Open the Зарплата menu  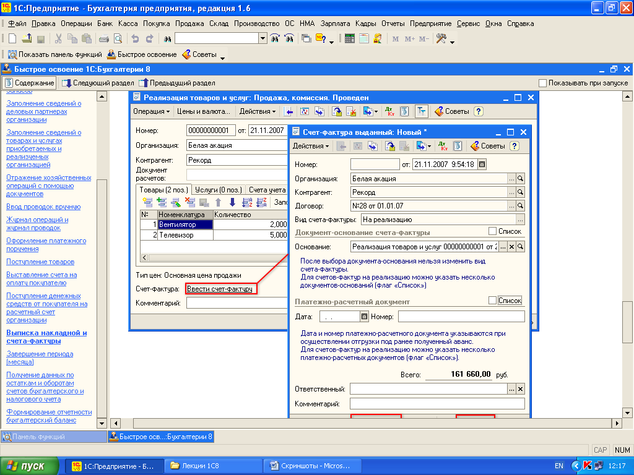(x=335, y=24)
